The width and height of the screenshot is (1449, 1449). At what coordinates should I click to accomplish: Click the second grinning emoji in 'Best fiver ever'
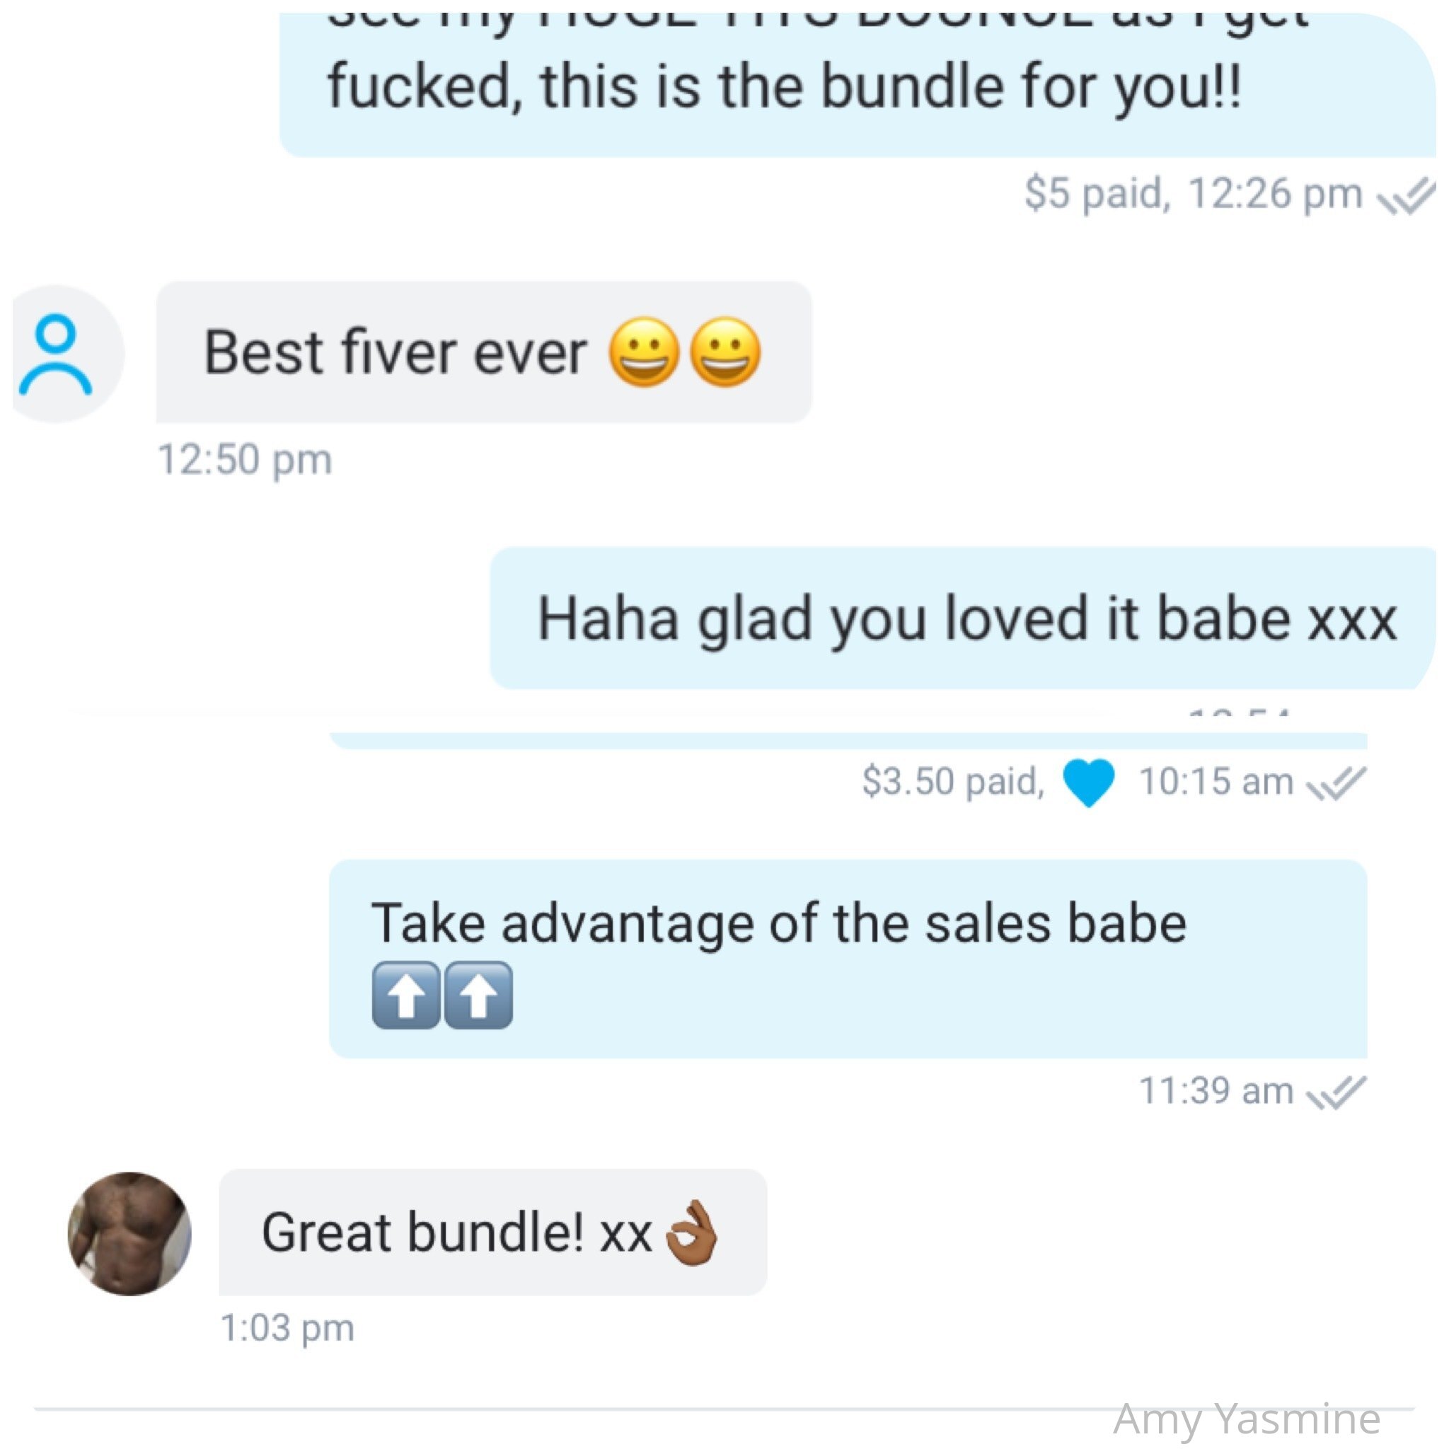click(724, 352)
